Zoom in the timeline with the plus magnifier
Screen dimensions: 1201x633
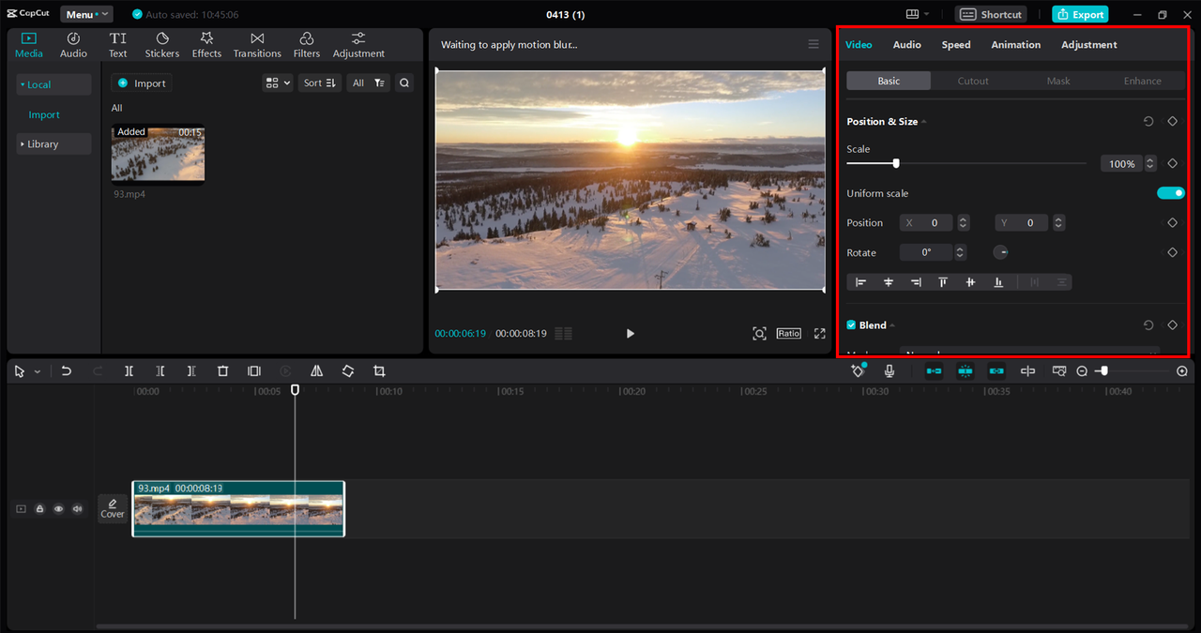pos(1182,371)
